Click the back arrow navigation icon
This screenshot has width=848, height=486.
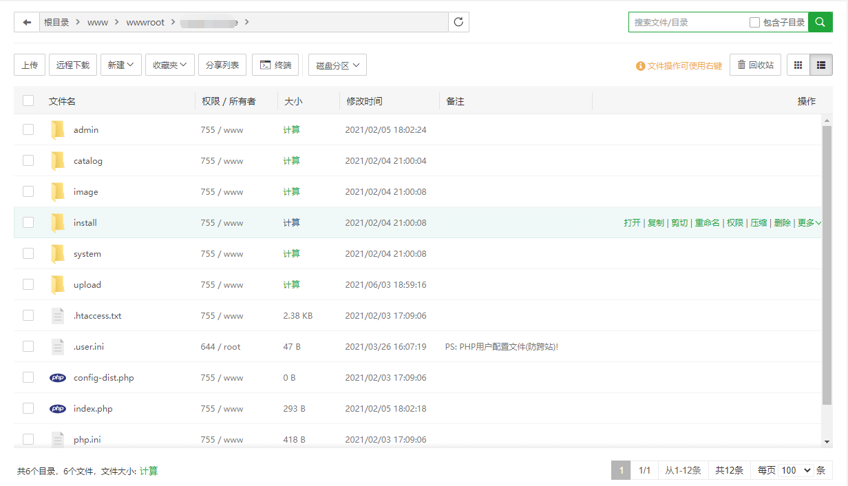click(x=27, y=22)
